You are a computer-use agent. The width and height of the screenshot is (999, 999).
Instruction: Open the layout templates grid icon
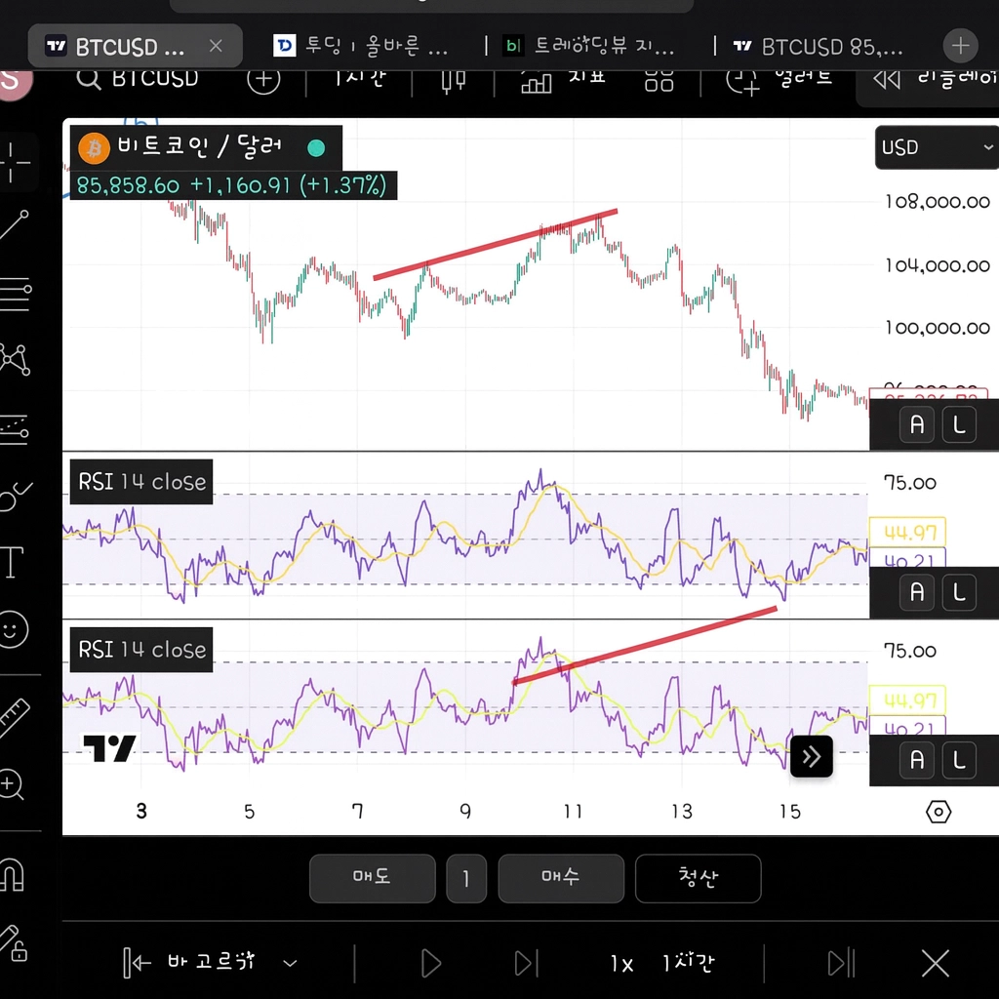pos(659,80)
